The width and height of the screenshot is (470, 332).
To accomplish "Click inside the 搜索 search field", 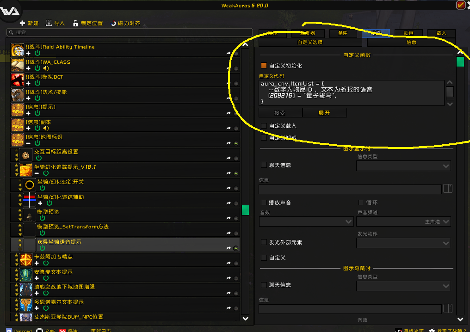I will [x=69, y=33].
